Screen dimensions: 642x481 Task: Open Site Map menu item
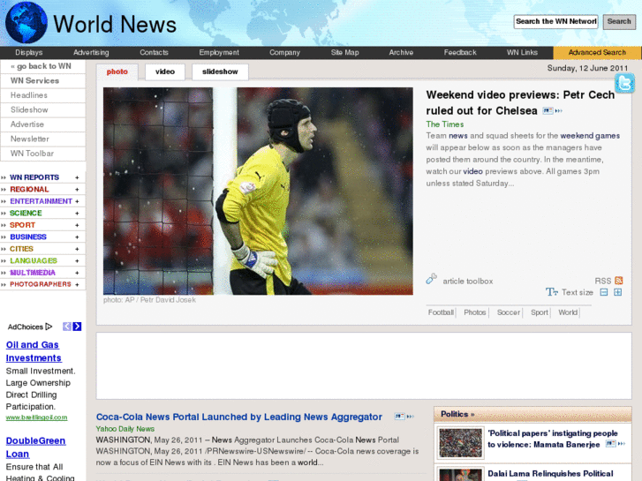point(344,52)
